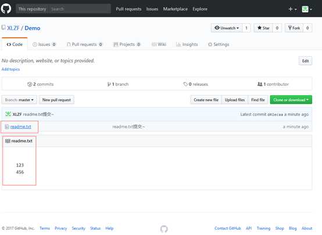The image size is (322, 235).
Task: Click the readme.txt preview panel header
Action: click(157, 141)
